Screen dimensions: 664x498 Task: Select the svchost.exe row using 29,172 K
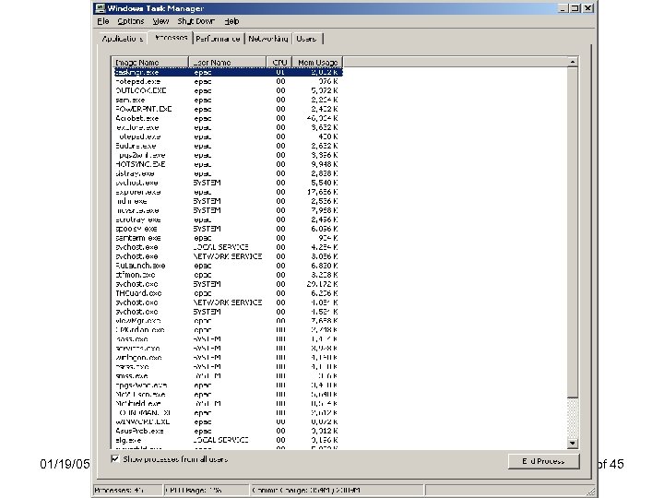coord(228,284)
